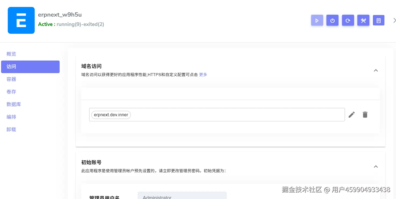Image resolution: width=396 pixels, height=199 pixels.
Task: Delete the erpnext.dev.inner domain with trash icon
Action: coord(365,115)
